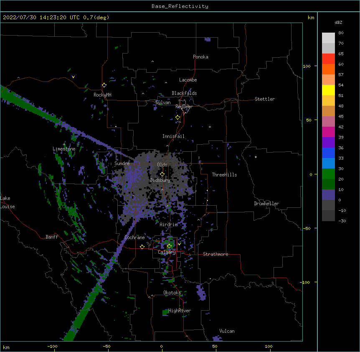The width and height of the screenshot is (360, 352).
Task: Select the red 65 dBZ color swatch
Action: tap(328, 59)
